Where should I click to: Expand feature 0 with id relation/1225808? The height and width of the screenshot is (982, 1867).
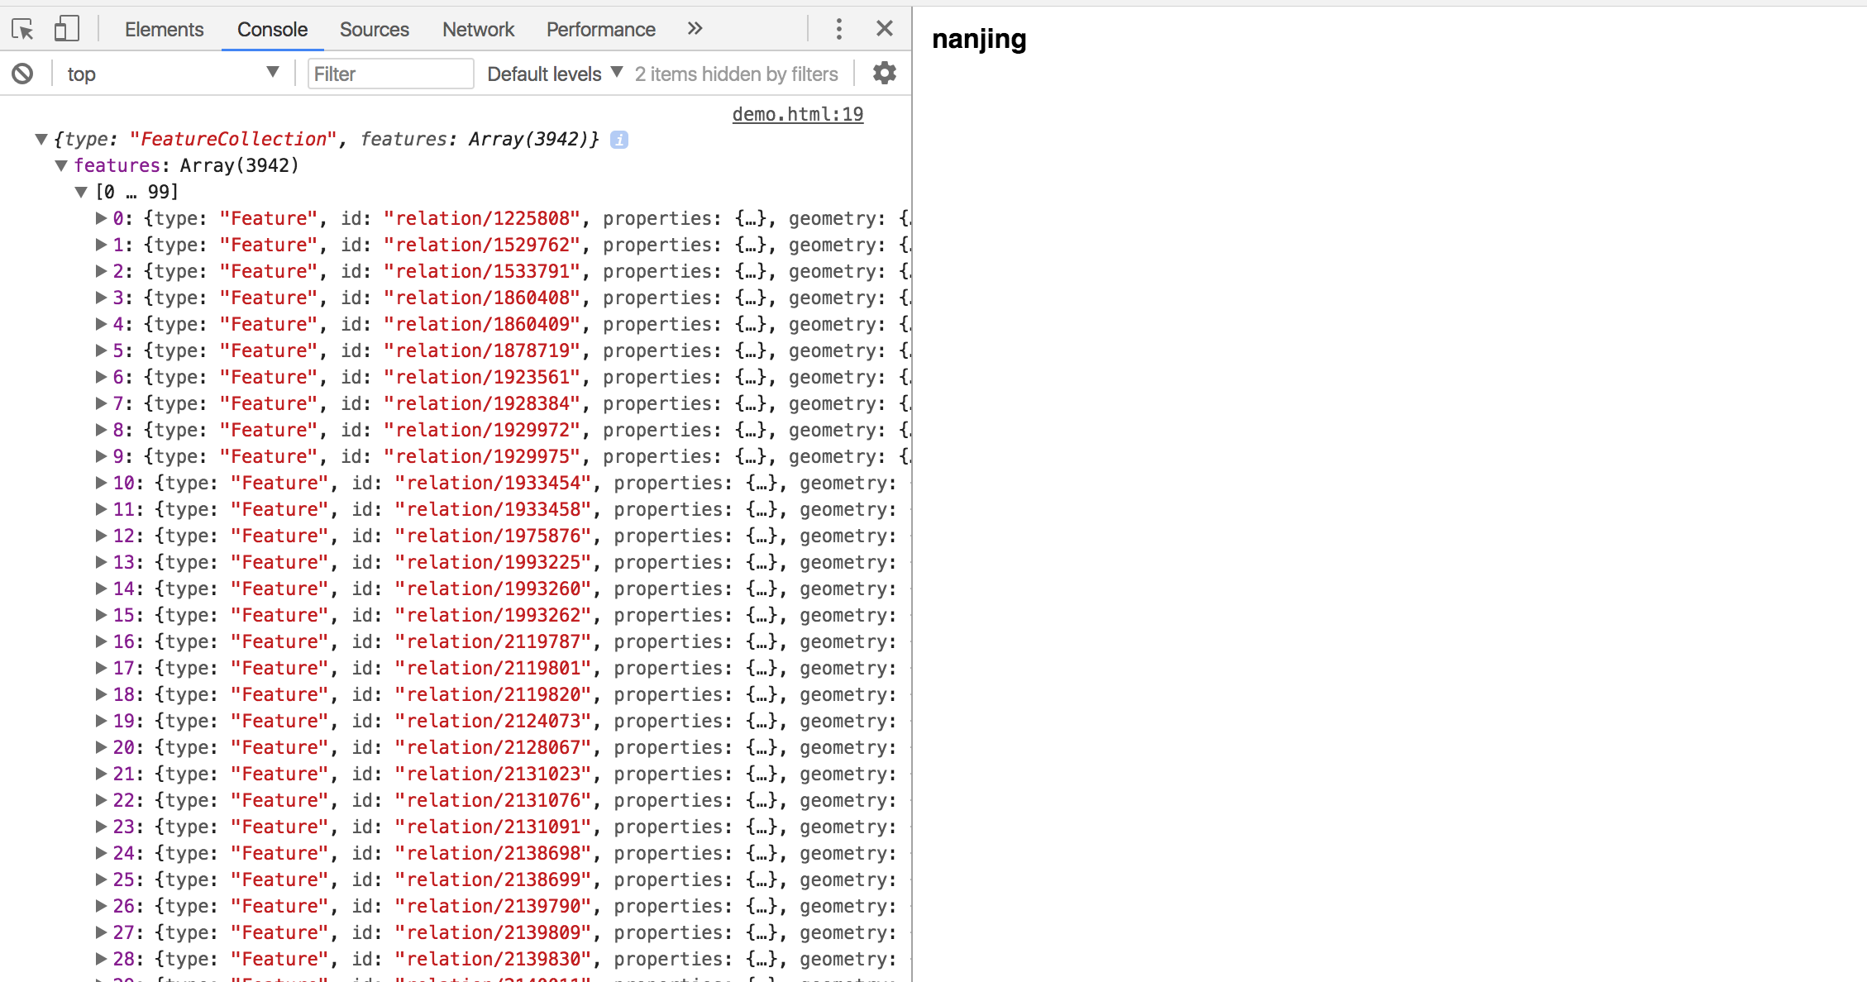click(99, 217)
